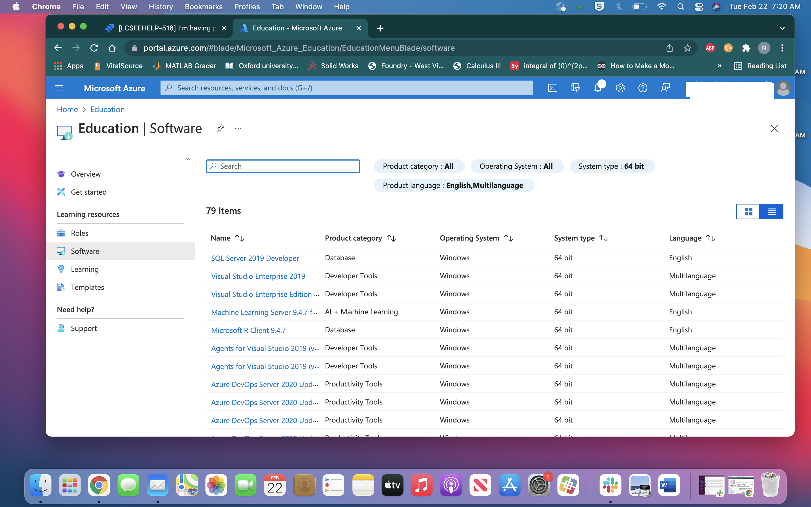Open the AdBlock Plus extension

coord(710,48)
